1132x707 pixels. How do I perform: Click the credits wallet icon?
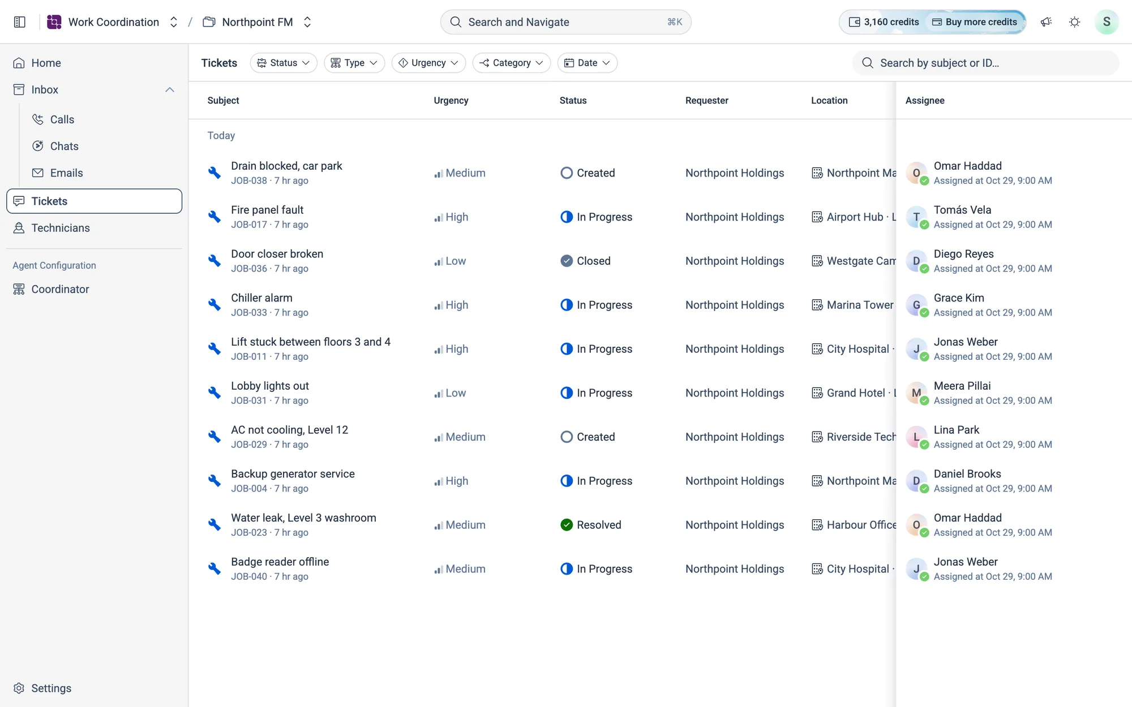click(x=854, y=22)
